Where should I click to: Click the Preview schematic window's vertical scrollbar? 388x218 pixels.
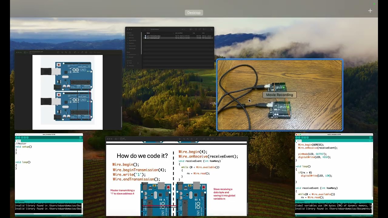coord(121,117)
